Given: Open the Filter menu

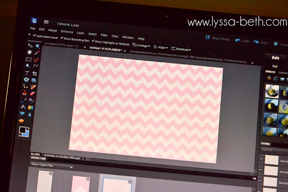Looking at the screenshot, I should click(x=104, y=35).
